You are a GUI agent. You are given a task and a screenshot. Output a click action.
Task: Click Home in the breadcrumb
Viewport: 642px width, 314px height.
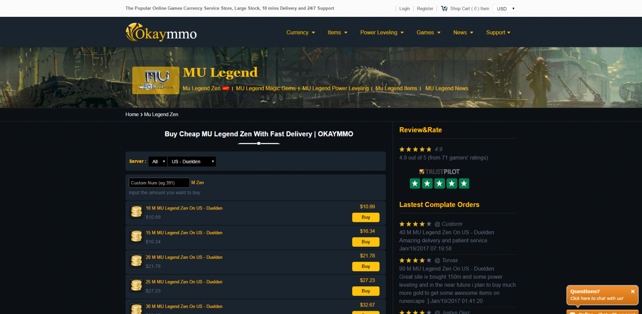(132, 114)
